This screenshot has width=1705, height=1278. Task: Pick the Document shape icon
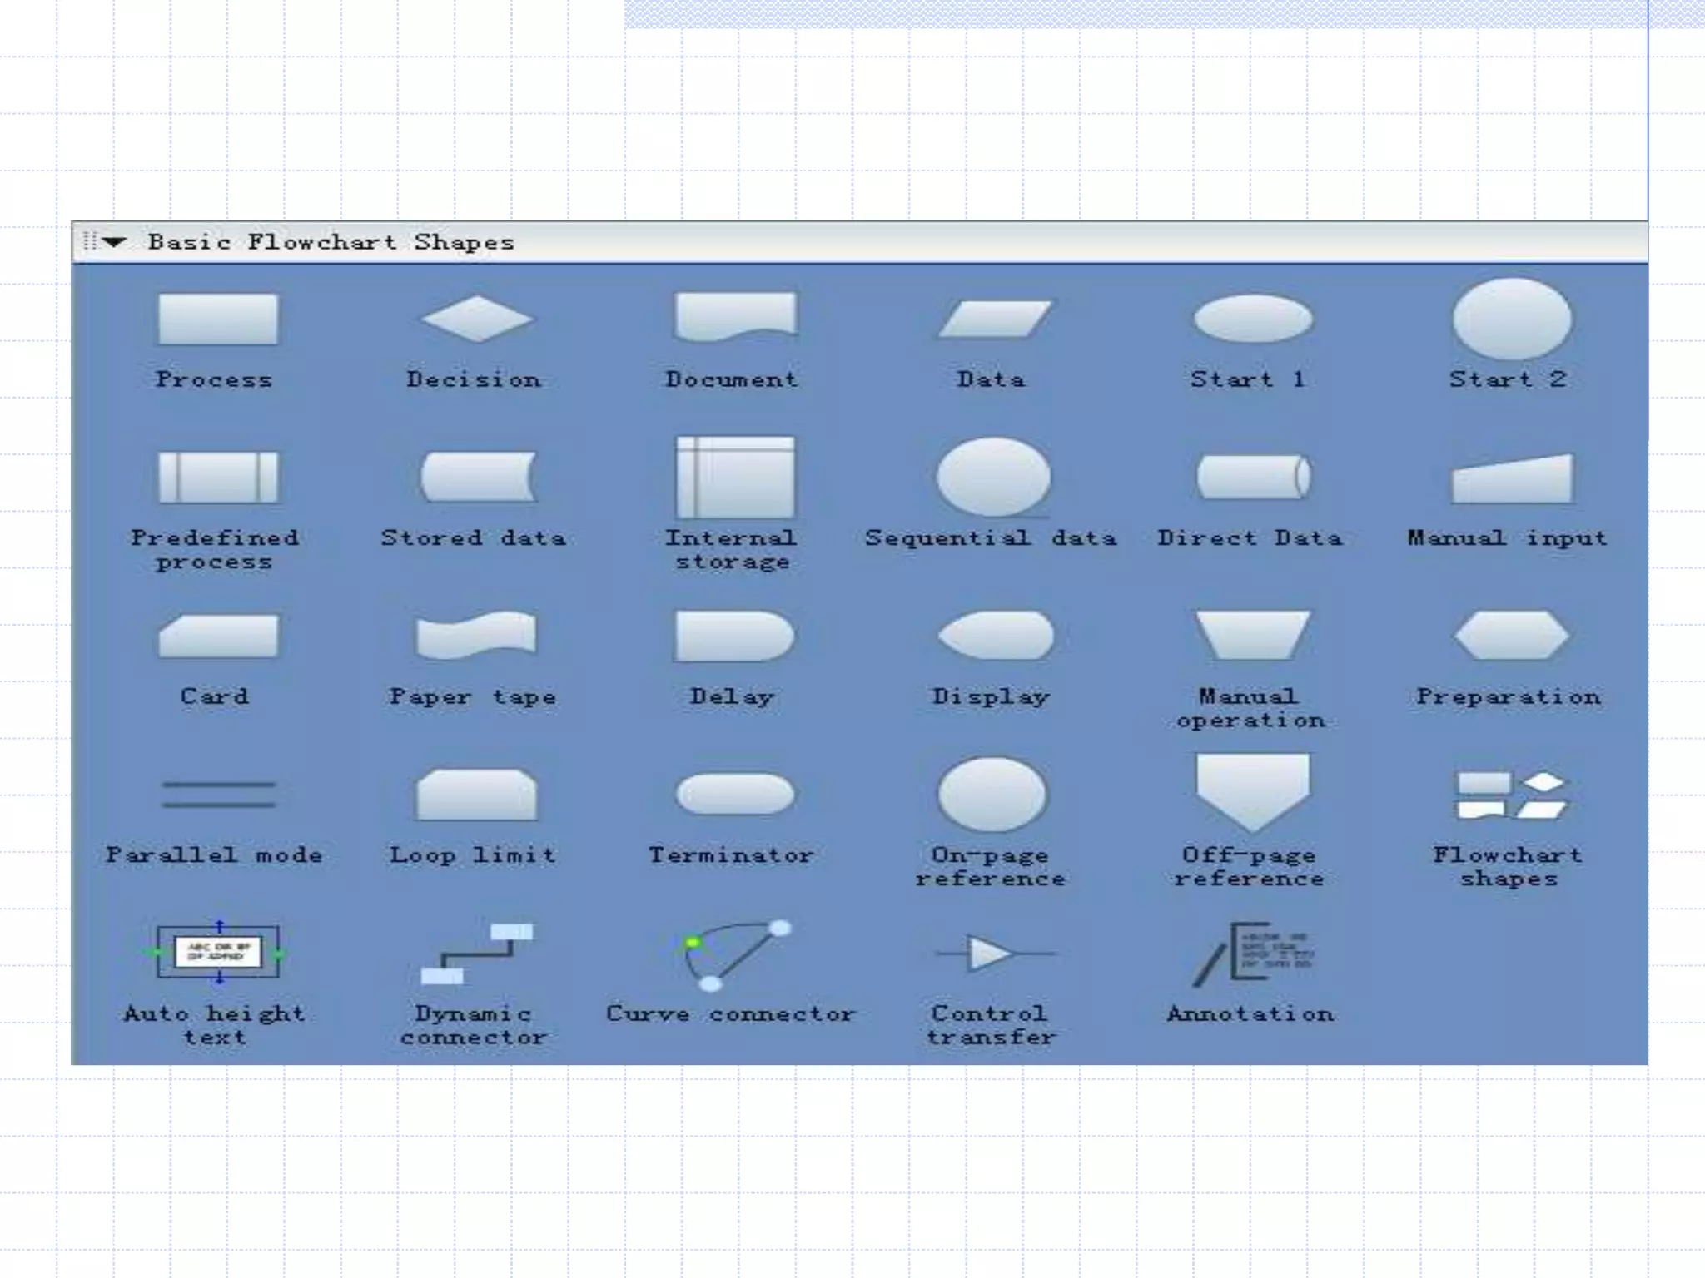click(x=734, y=316)
